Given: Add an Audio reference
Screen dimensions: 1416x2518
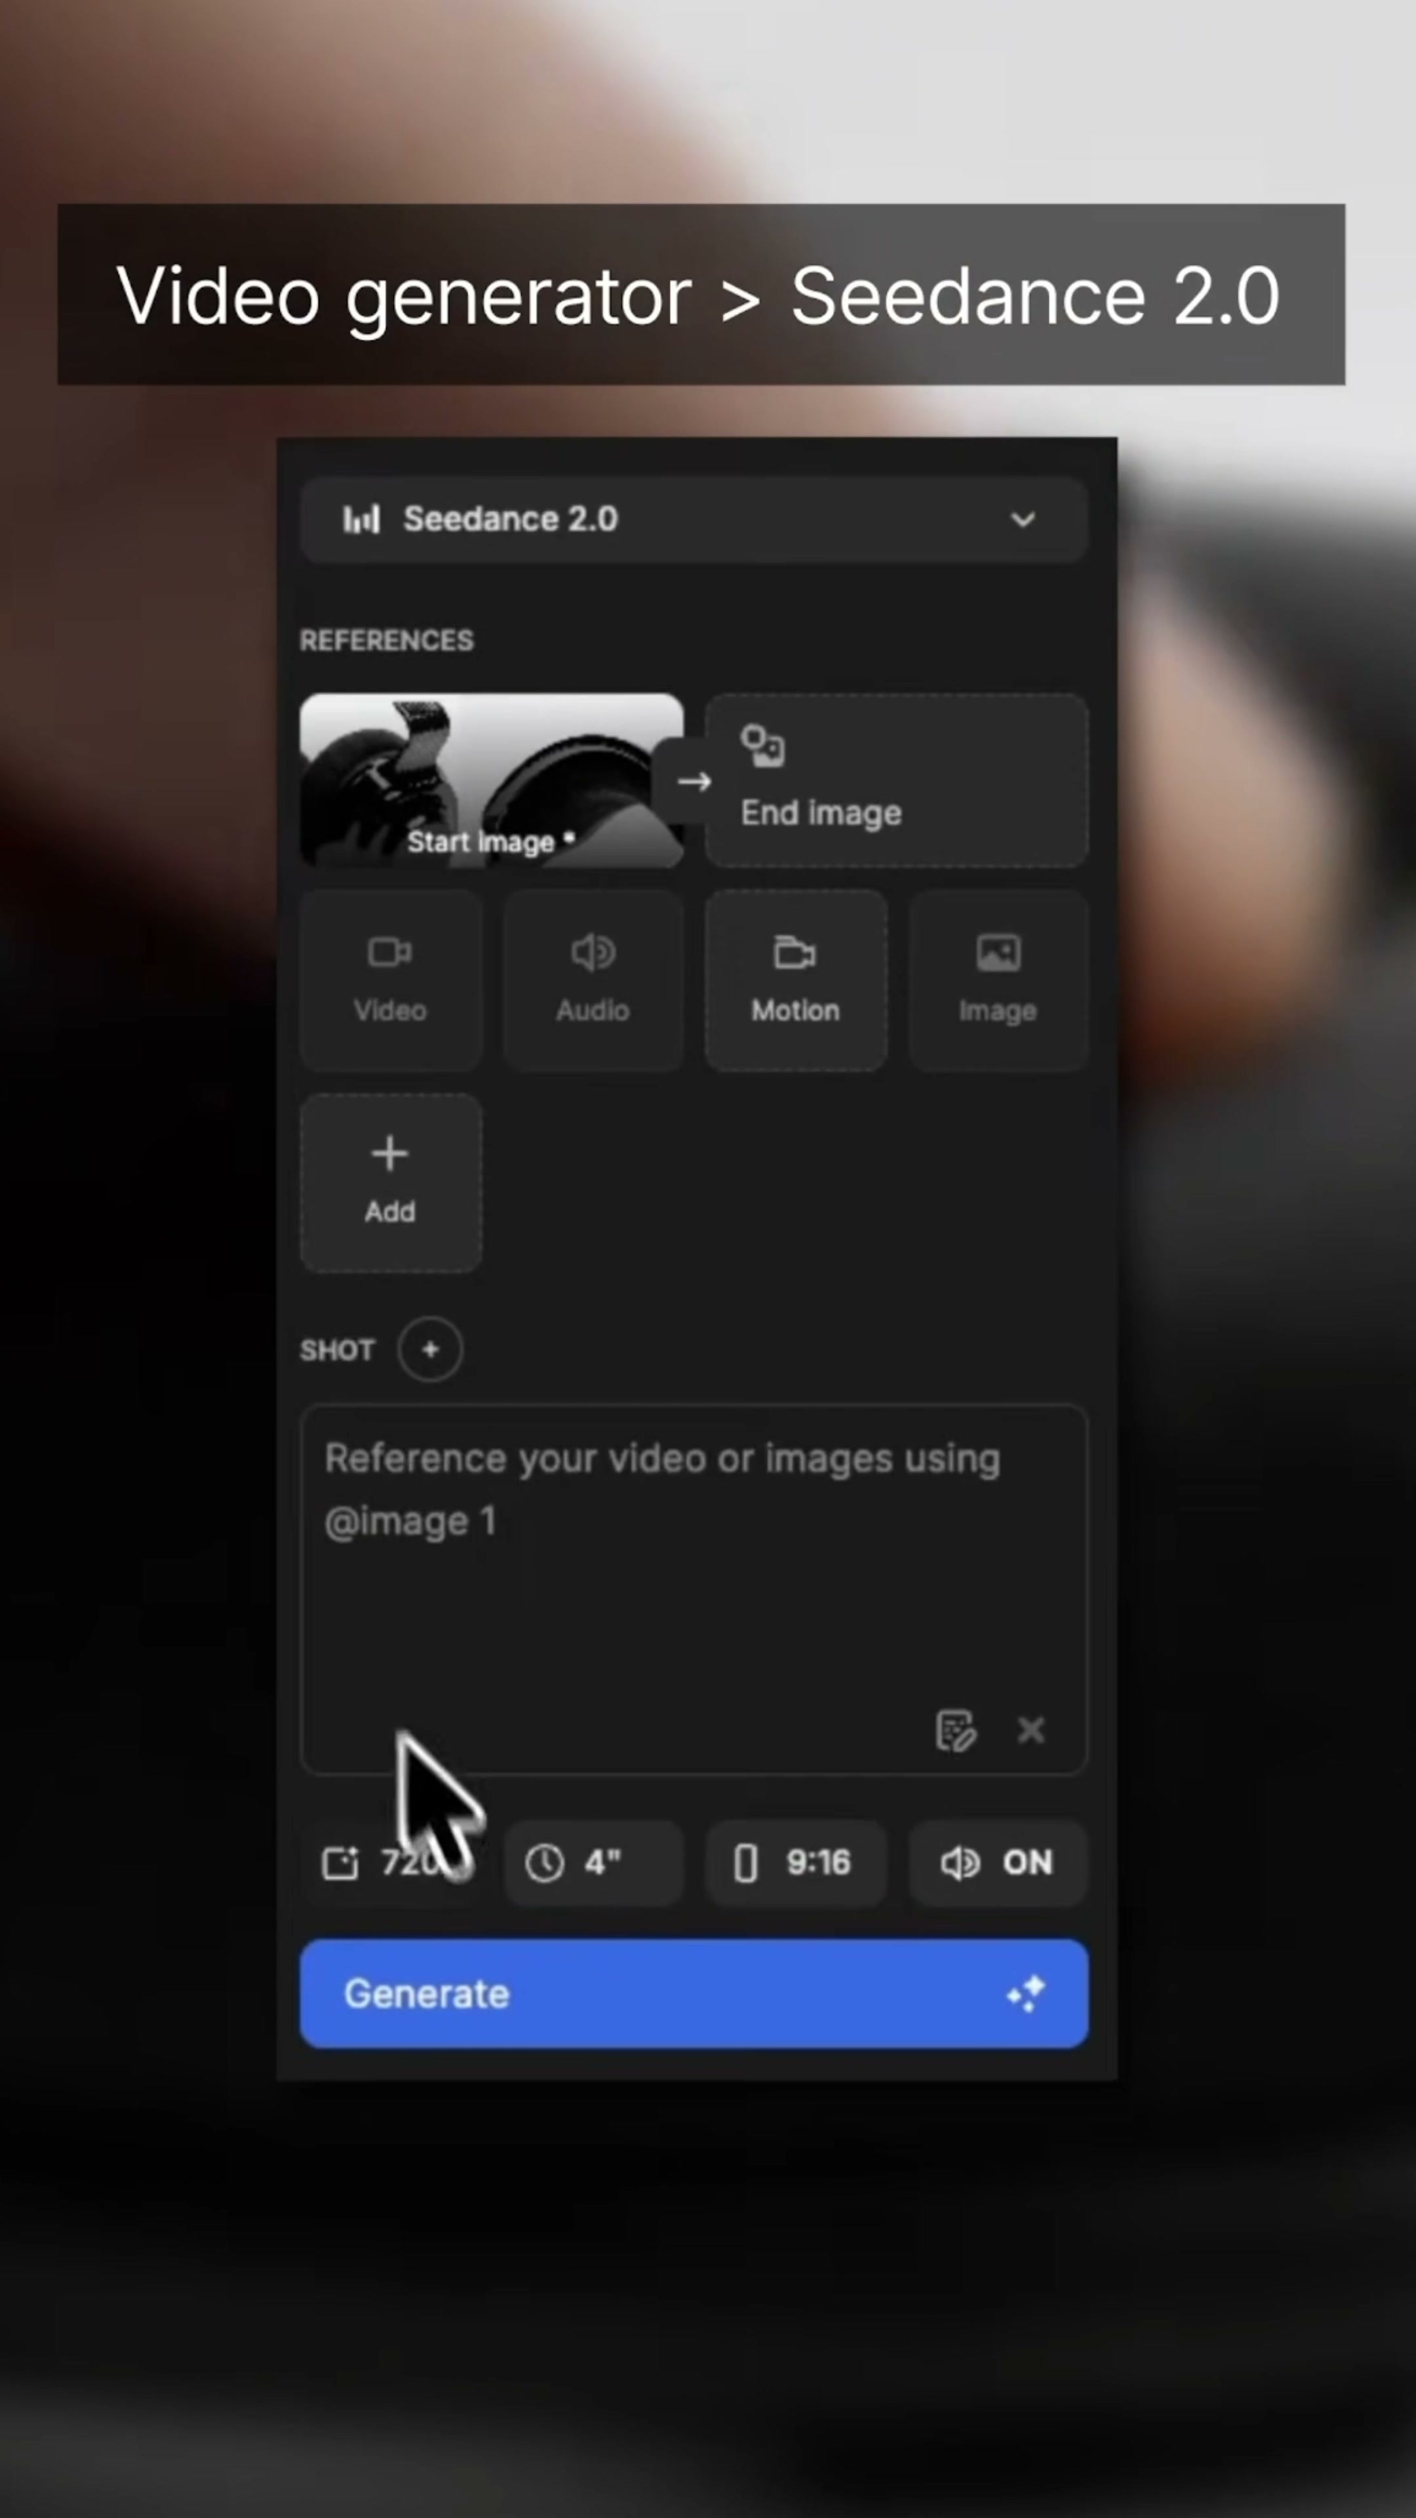Looking at the screenshot, I should click(593, 980).
